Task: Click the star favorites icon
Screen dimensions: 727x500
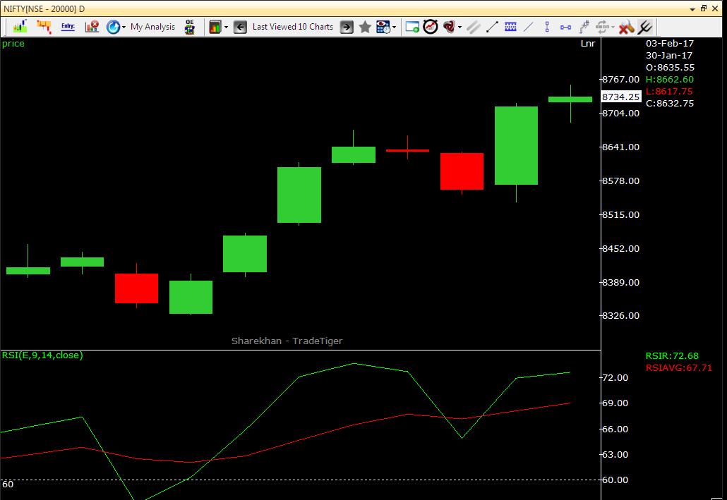Action: point(365,26)
